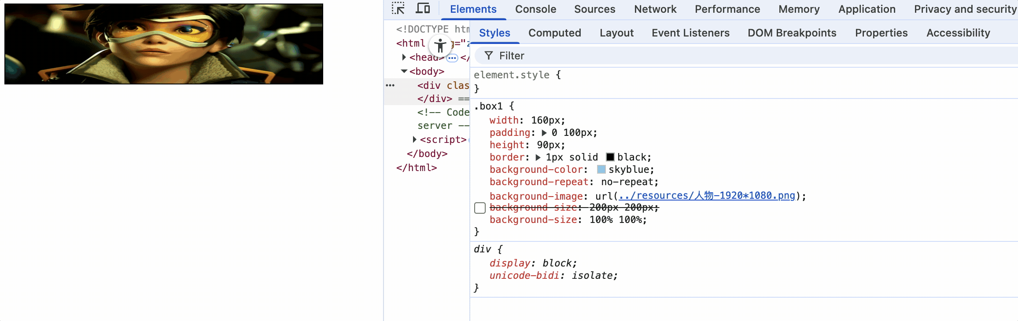Image resolution: width=1018 pixels, height=321 pixels.
Task: Open the background-image resource URL link
Action: coord(707,195)
